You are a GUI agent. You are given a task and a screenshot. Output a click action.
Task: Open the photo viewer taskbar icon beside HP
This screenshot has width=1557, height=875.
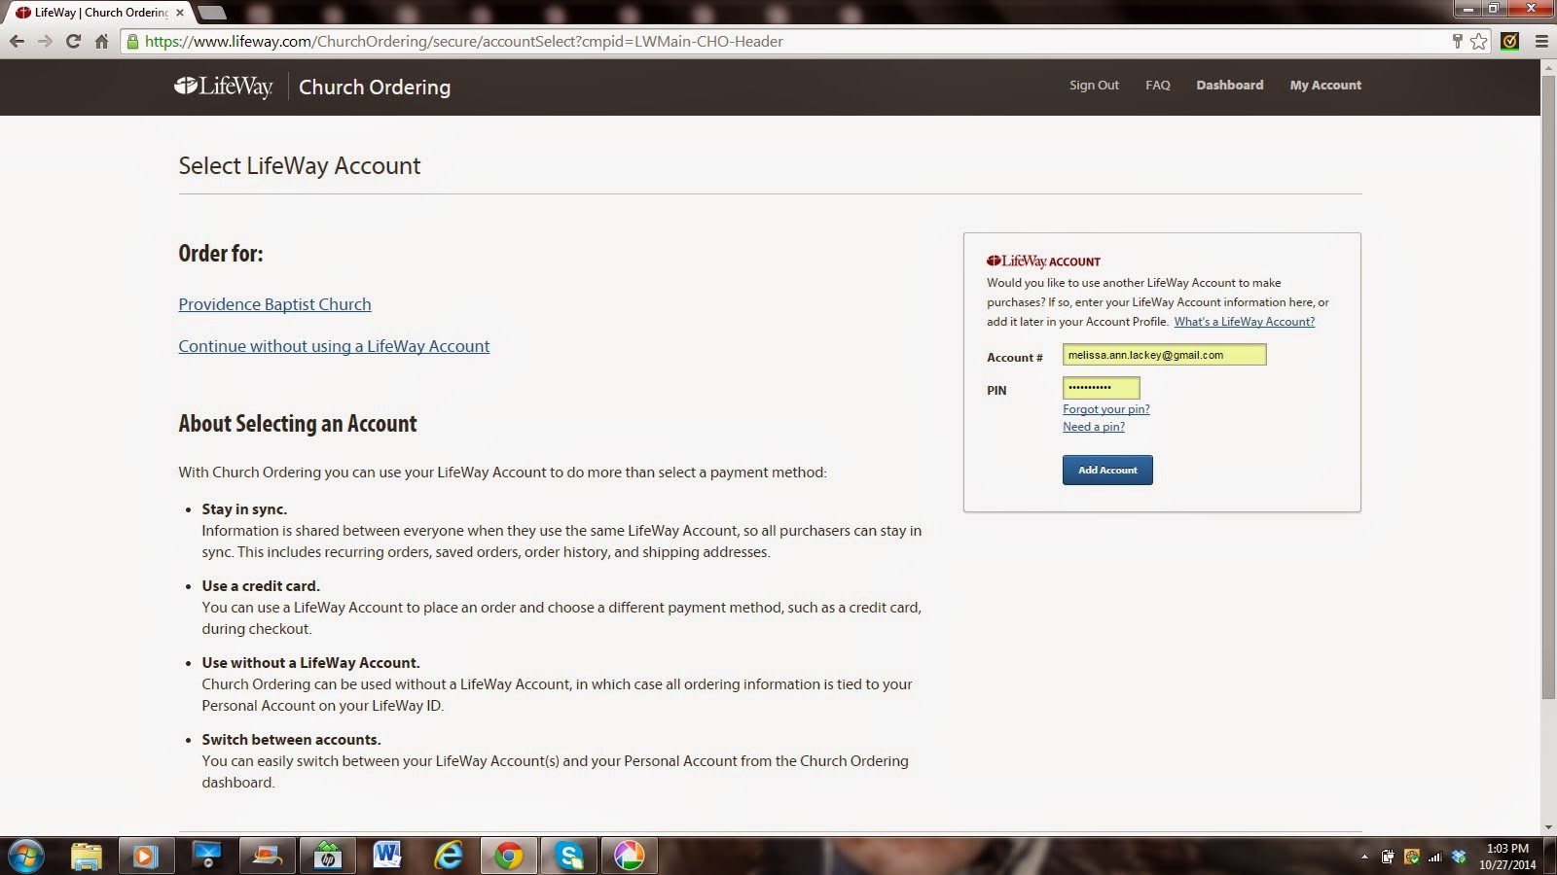267,857
